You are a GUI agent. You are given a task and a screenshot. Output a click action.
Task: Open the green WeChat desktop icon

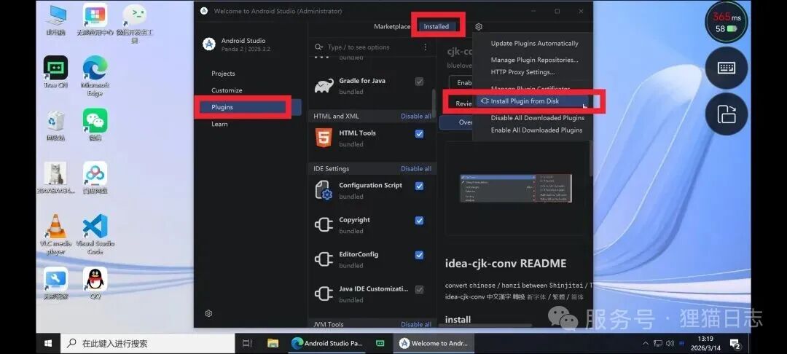point(95,125)
